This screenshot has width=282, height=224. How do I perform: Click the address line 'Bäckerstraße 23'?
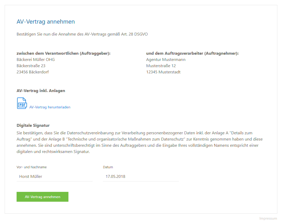(x=31, y=66)
